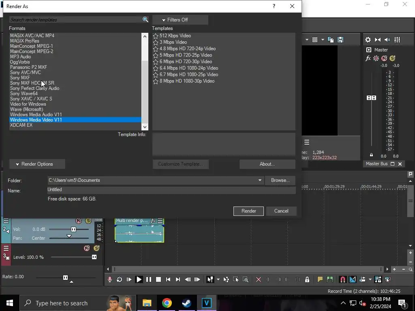Image resolution: width=415 pixels, height=311 pixels.
Task: Select the Normal edit tool
Action: [210, 279]
